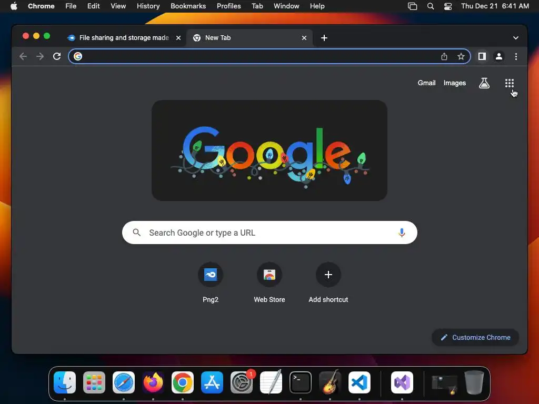Open a new tab with plus button
Image resolution: width=539 pixels, height=404 pixels.
[324, 38]
